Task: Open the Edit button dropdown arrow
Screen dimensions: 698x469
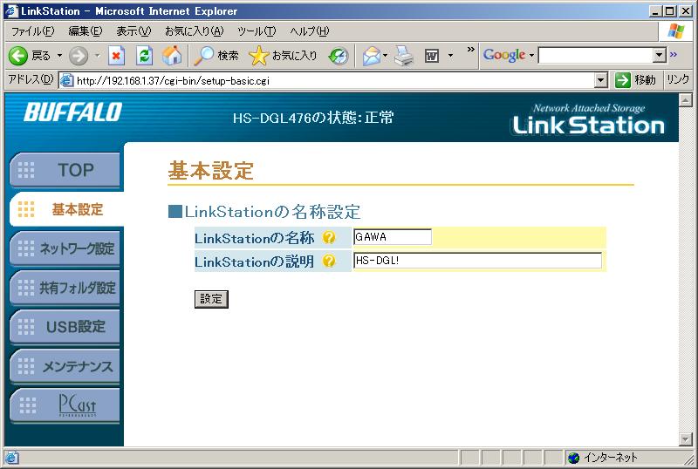Action: pos(450,56)
